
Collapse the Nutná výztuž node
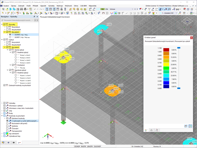tap(8, 50)
